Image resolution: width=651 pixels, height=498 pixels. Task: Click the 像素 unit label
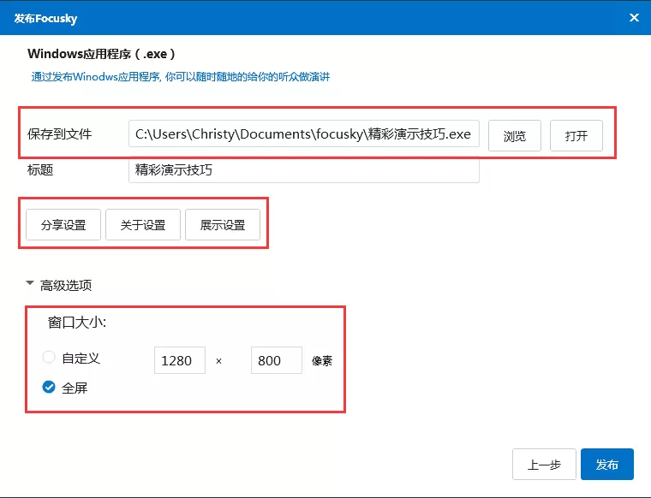pyautogui.click(x=322, y=361)
